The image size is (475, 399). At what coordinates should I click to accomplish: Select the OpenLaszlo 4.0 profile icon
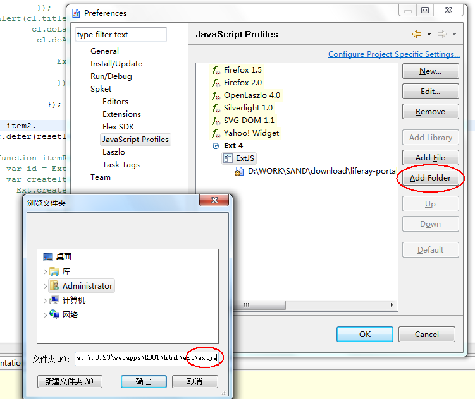pyautogui.click(x=216, y=95)
